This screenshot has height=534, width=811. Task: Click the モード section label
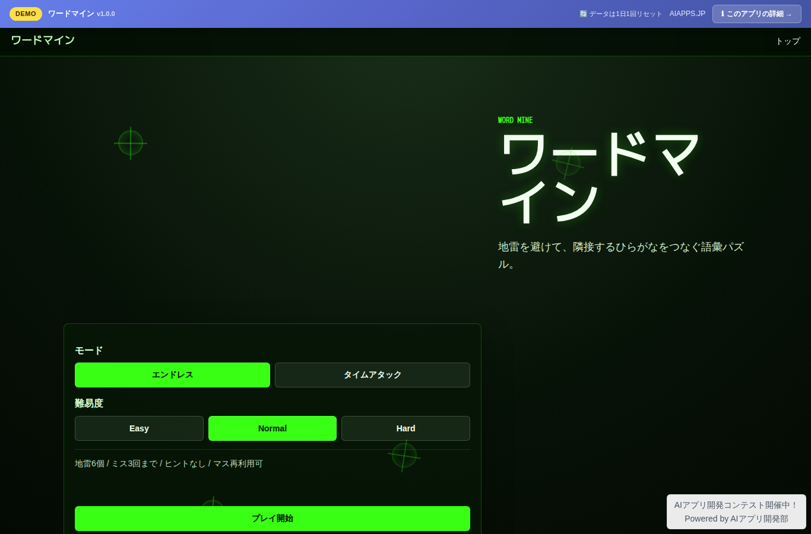[89, 351]
